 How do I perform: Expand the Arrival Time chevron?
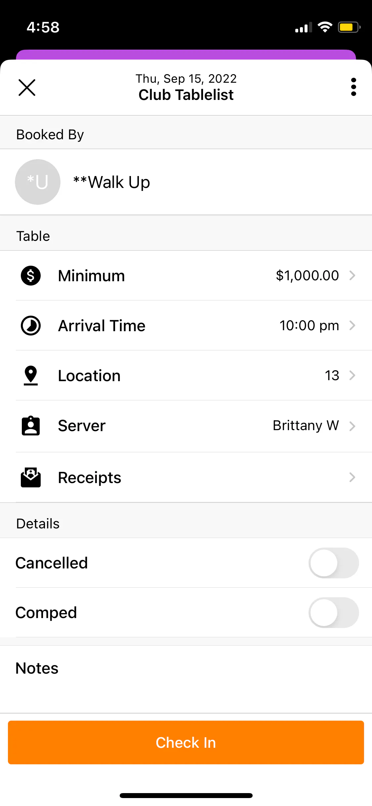tap(352, 326)
